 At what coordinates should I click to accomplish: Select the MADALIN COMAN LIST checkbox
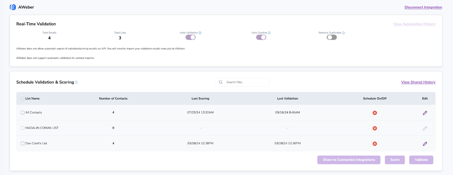tap(23, 128)
